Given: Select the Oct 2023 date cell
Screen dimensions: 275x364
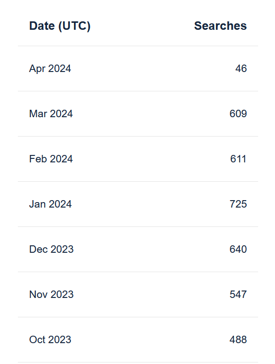Looking at the screenshot, I should coord(50,340).
